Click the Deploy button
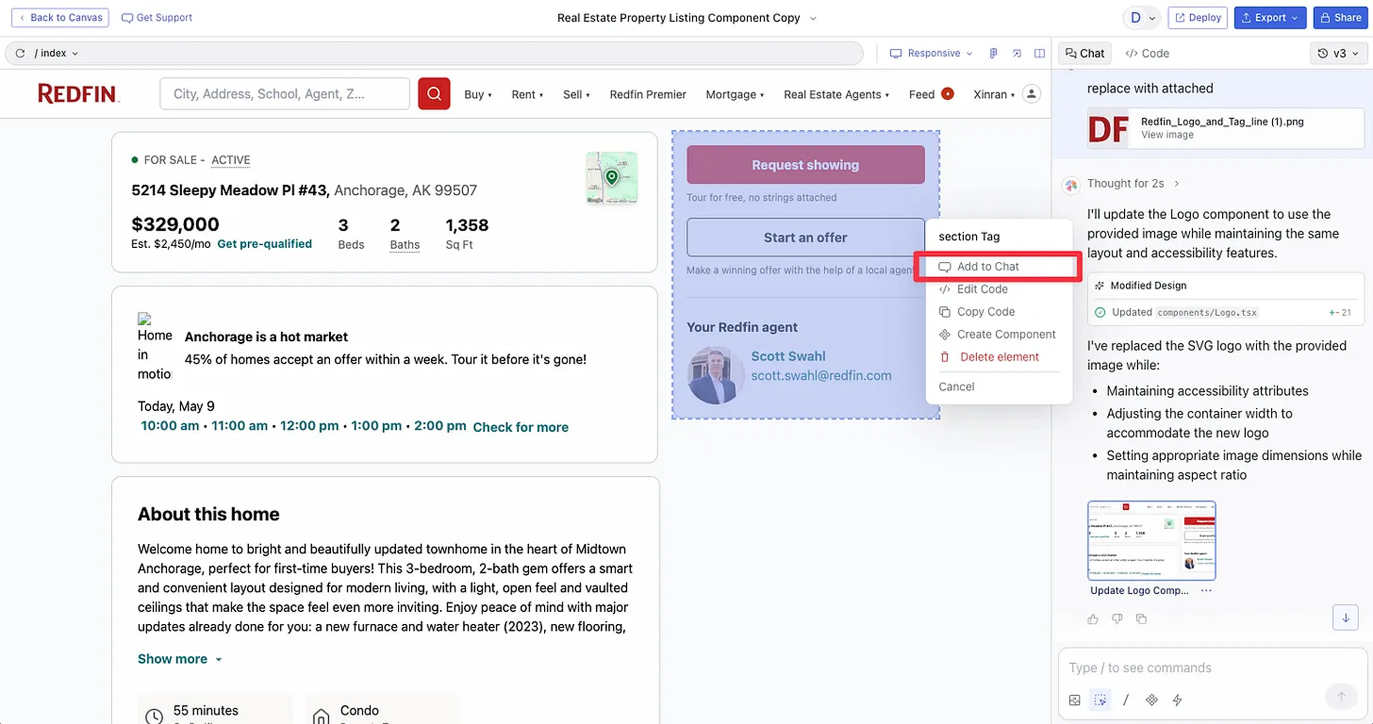Viewport: 1373px width, 724px height. pos(1197,17)
